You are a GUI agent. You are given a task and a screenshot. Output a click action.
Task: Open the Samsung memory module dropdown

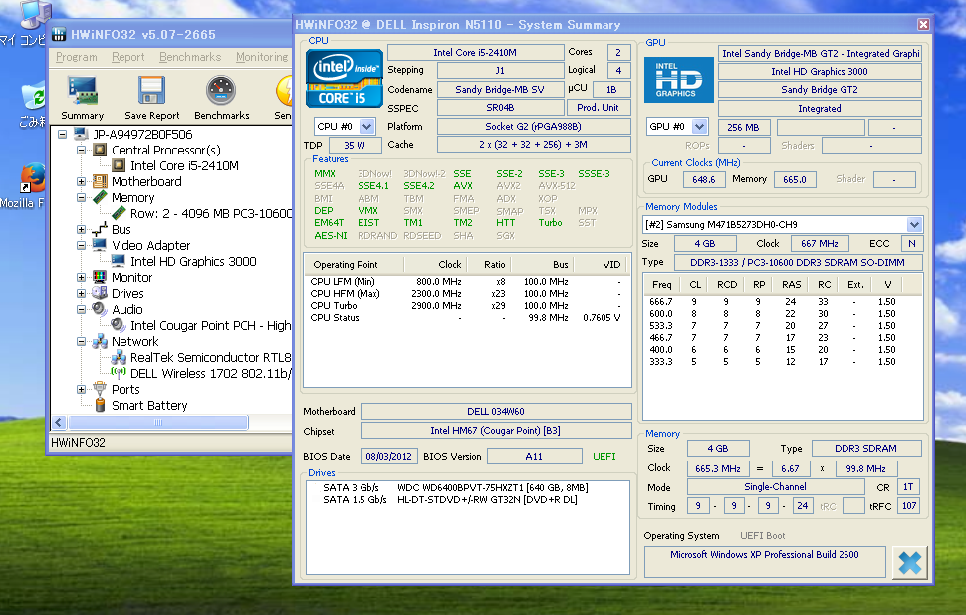pyautogui.click(x=914, y=224)
